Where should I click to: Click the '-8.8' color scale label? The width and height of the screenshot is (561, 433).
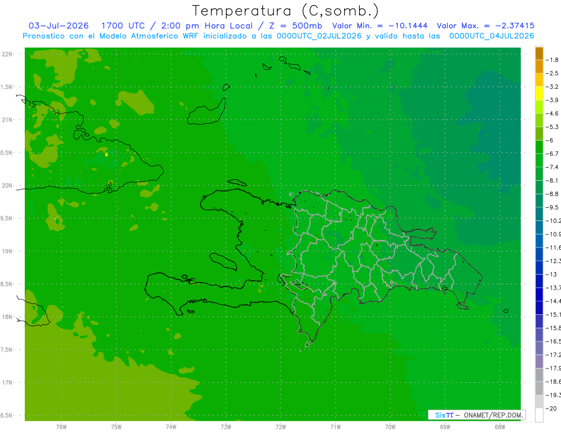(x=552, y=194)
